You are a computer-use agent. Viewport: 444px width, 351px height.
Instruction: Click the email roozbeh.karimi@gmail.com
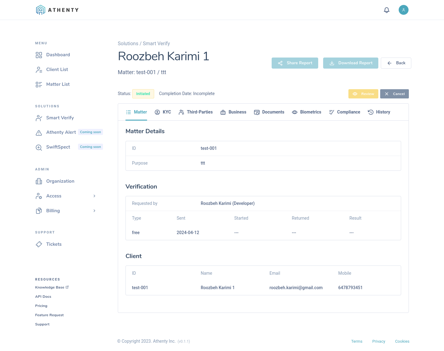point(296,288)
